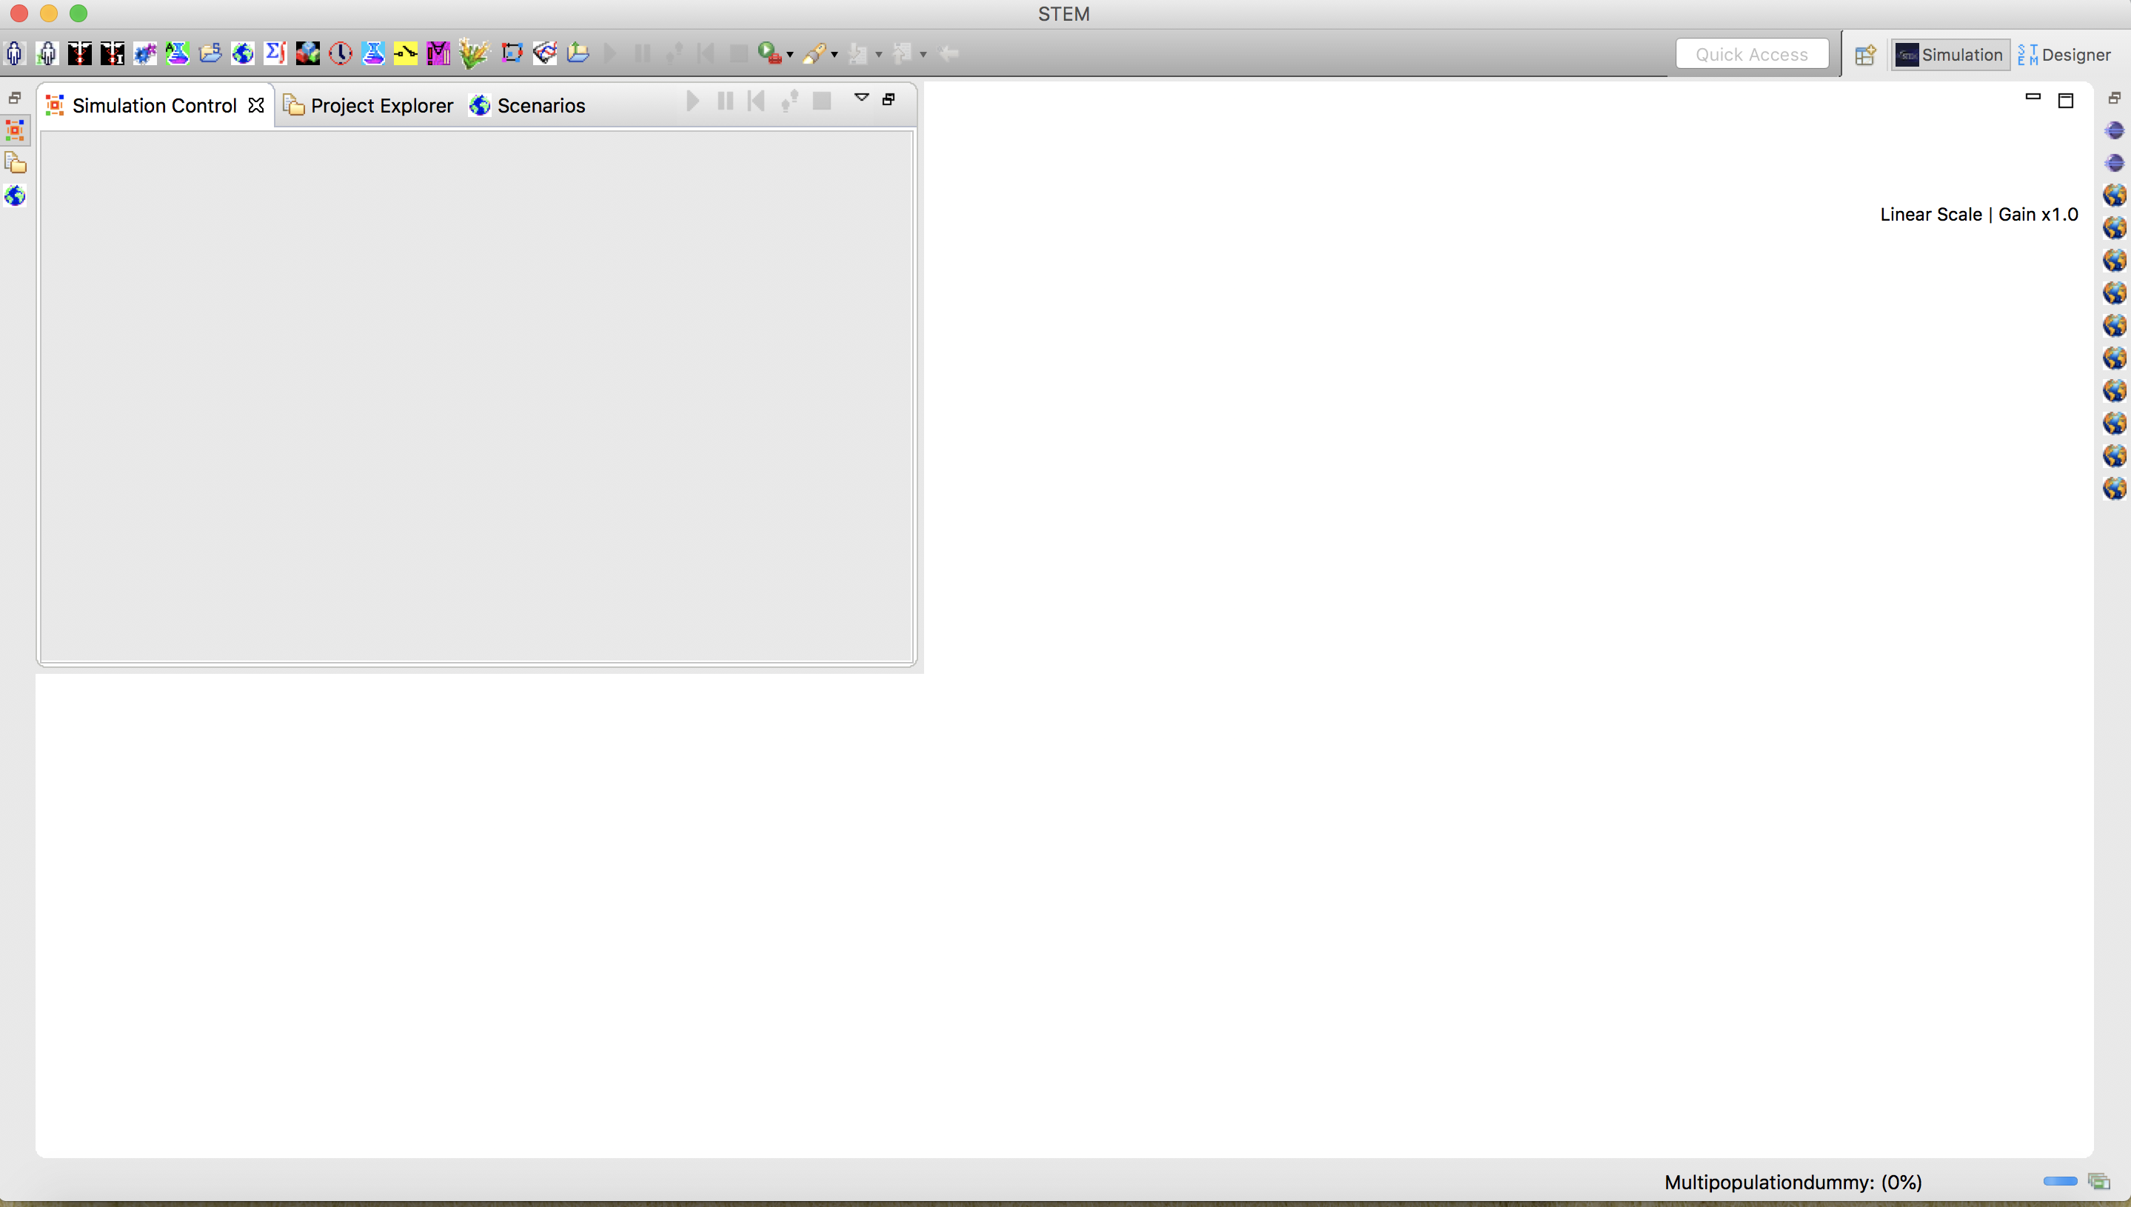This screenshot has width=2131, height=1207.
Task: Click the person icon with green plus
Action: (x=47, y=54)
